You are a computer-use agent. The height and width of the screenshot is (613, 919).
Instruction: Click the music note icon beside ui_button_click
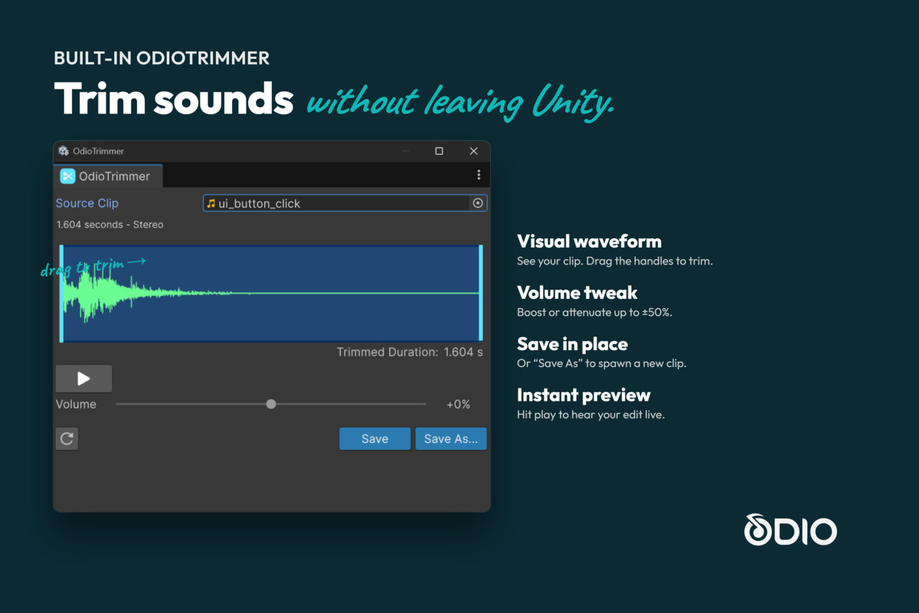(211, 204)
